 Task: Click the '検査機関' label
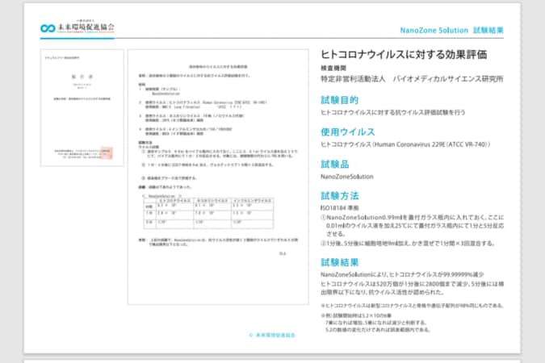click(333, 68)
